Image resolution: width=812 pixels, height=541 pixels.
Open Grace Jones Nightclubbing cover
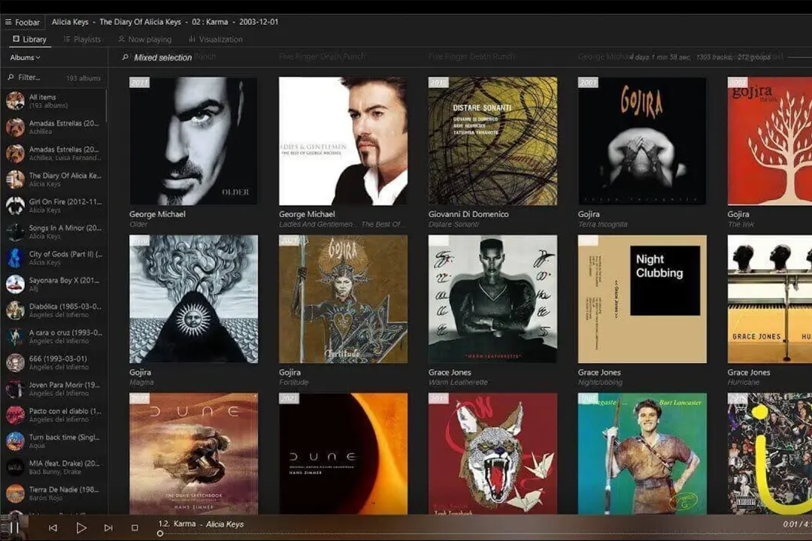(642, 299)
